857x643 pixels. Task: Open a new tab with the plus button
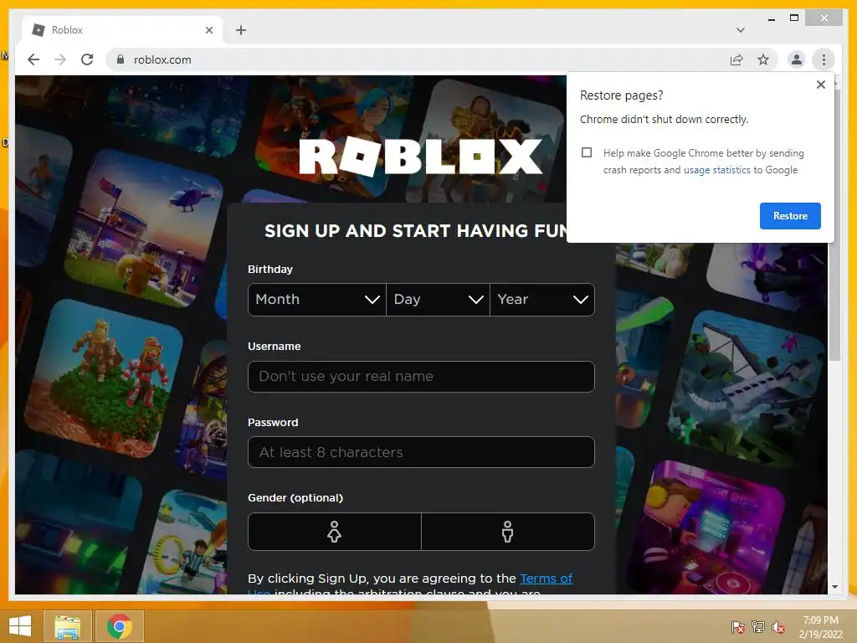click(241, 30)
